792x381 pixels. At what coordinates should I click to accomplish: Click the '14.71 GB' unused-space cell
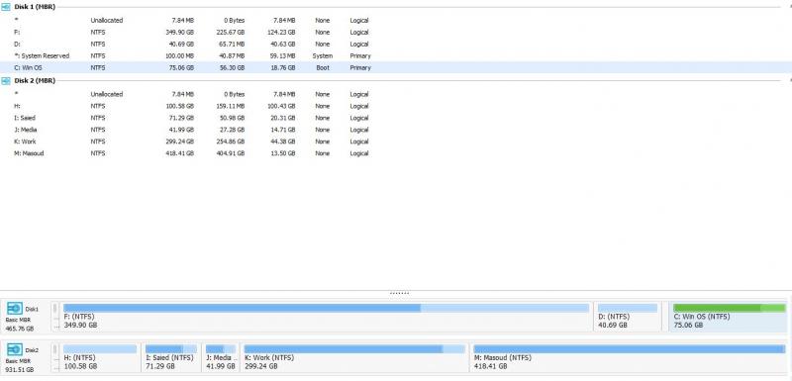(282, 130)
